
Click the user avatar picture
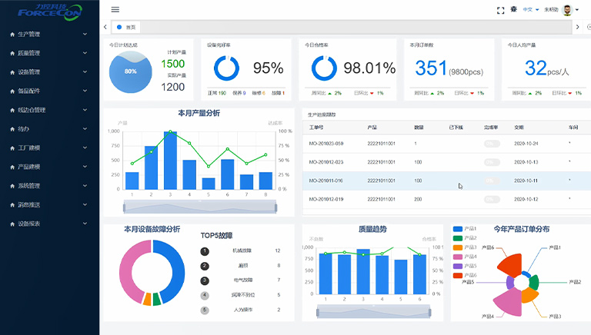click(x=568, y=10)
